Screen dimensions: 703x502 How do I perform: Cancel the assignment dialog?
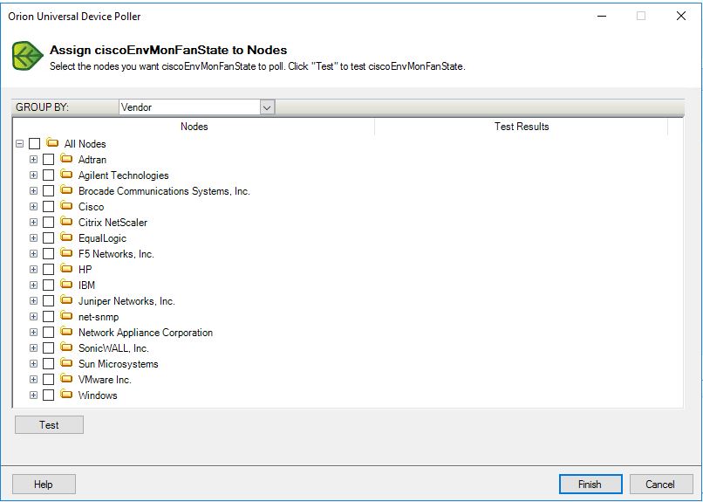tap(661, 485)
